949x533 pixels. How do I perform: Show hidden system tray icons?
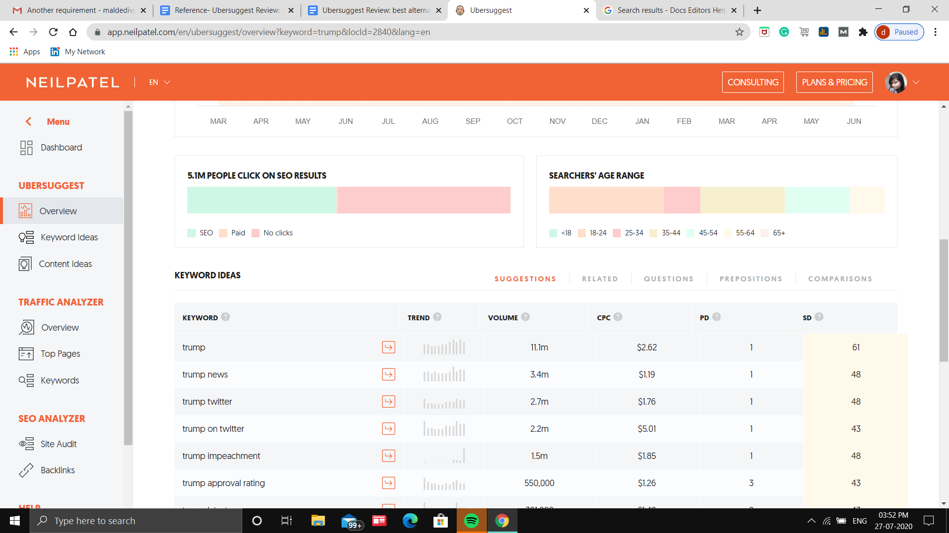(x=812, y=521)
